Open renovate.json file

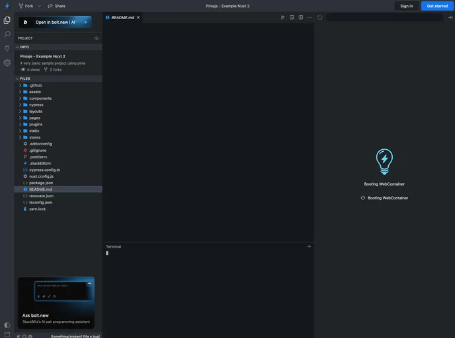(x=58, y=196)
